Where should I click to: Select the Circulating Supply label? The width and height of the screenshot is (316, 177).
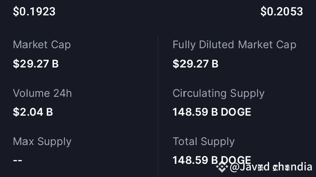point(218,93)
